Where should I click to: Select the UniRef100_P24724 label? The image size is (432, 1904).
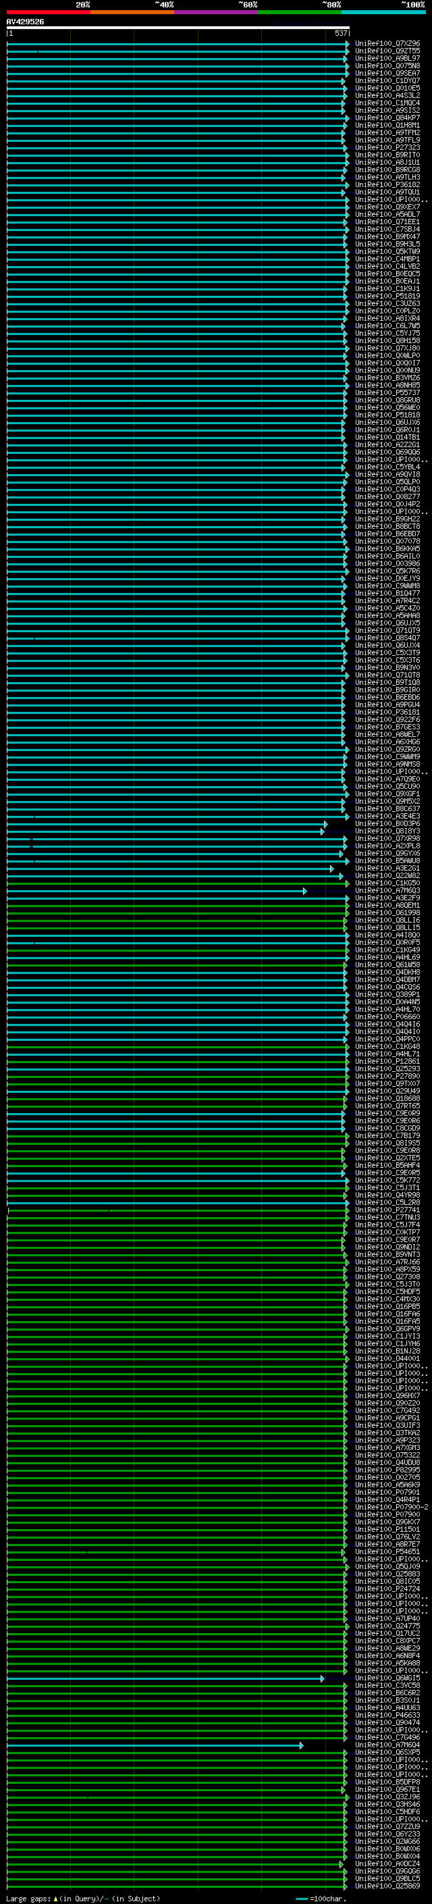click(x=387, y=1589)
